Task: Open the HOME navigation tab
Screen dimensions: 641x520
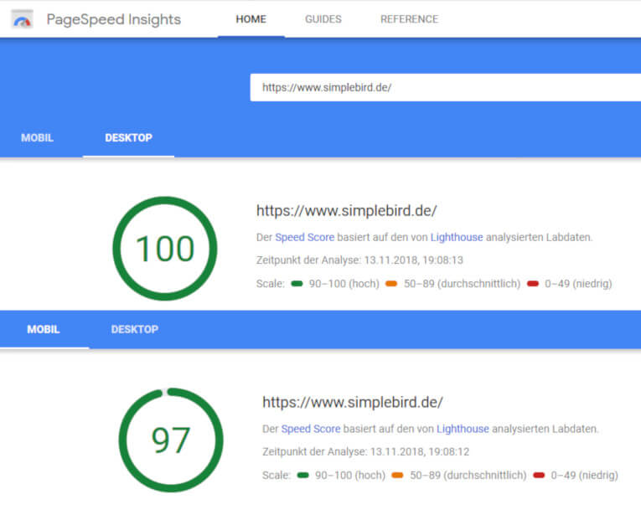Action: (x=251, y=19)
